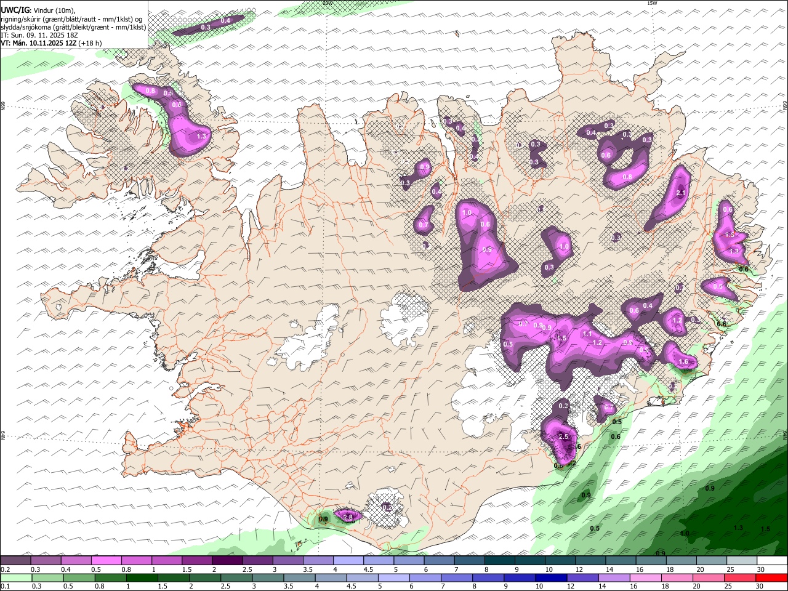Pick the periwinkle 4–4.5 snow legend swatch
Image resolution: width=788 pixels, height=591 pixels.
[x=348, y=561]
